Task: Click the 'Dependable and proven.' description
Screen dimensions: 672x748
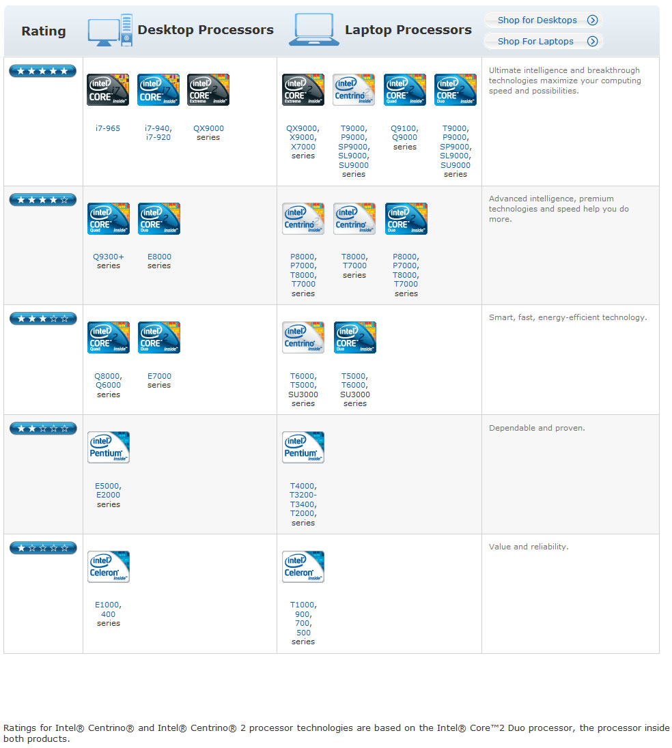Action: pos(537,428)
